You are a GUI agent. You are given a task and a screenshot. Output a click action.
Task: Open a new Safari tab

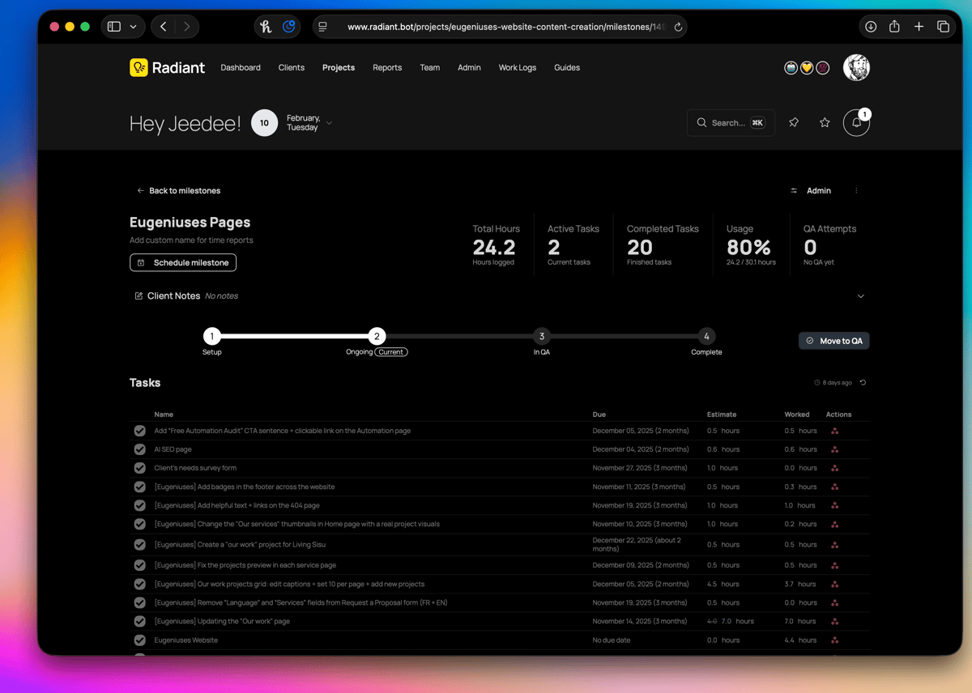919,27
